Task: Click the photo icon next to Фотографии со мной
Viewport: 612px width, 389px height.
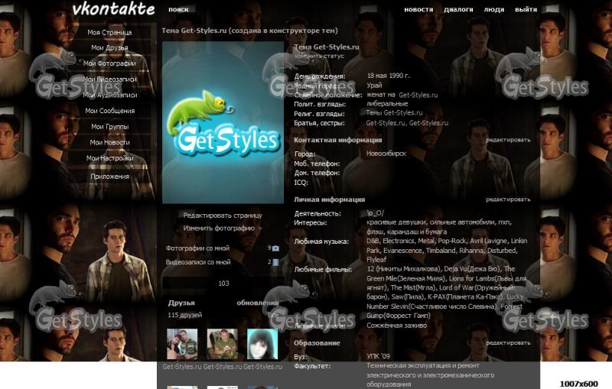Action: [x=275, y=248]
